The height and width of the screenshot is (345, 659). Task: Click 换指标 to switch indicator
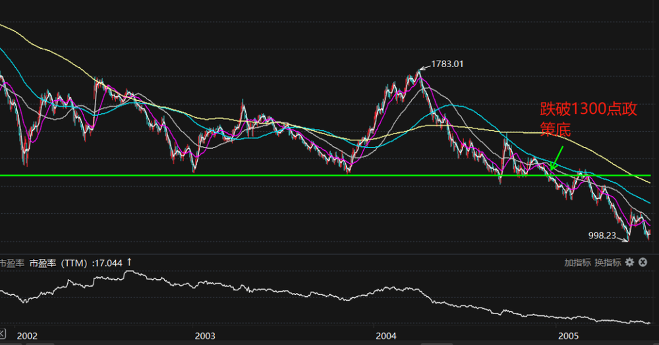[608, 262]
